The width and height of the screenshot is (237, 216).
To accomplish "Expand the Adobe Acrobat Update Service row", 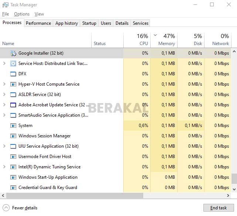I will pyautogui.click(x=4, y=105).
